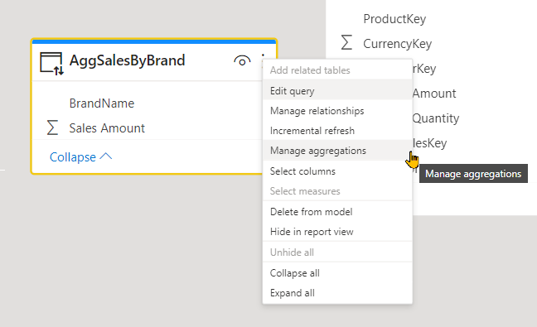Toggle visibility eye icon on AggSalesByBrand
The image size is (537, 327).
click(x=242, y=61)
